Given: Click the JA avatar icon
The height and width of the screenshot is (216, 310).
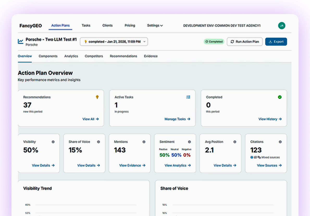Looking at the screenshot, I should pyautogui.click(x=282, y=26).
